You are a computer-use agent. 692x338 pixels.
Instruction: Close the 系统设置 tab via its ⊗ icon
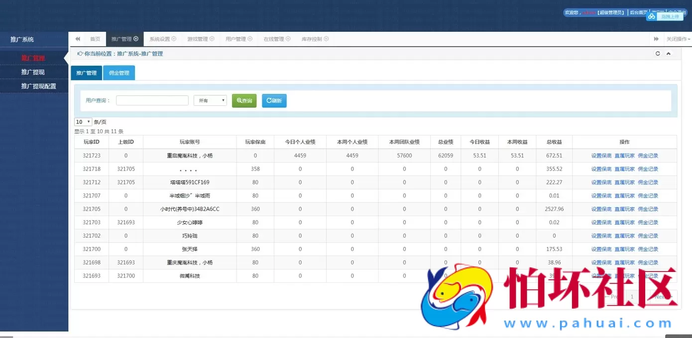[x=173, y=38]
